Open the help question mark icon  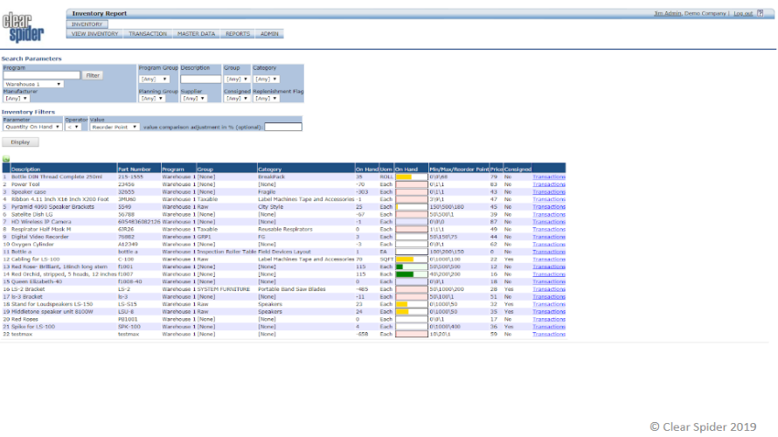pos(760,13)
